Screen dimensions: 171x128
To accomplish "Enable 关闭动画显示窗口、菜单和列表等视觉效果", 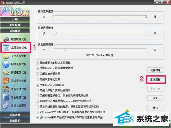I will [37, 96].
